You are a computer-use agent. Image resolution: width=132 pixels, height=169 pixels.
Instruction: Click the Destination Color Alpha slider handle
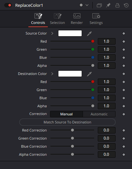[93, 106]
